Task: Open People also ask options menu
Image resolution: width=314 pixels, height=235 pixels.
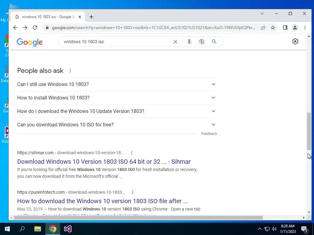Action: (70, 71)
